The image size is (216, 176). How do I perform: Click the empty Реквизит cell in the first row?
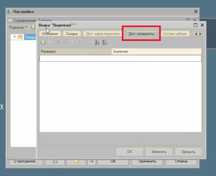click(x=75, y=58)
